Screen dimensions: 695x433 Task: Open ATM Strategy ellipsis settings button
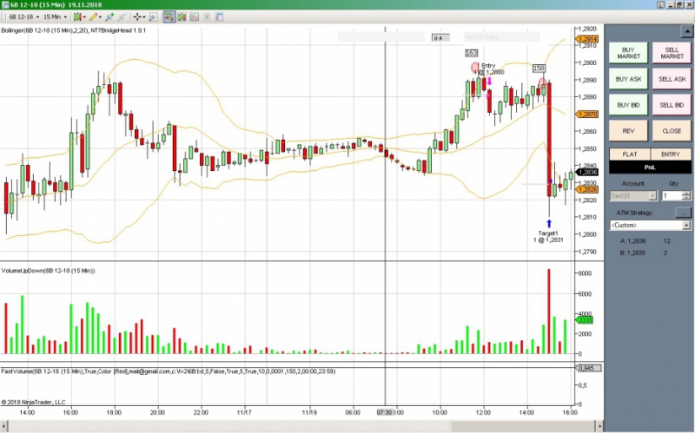pyautogui.click(x=683, y=213)
